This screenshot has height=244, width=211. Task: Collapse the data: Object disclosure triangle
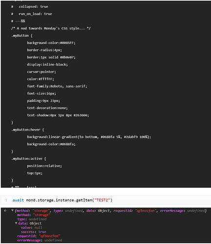coord(16,223)
